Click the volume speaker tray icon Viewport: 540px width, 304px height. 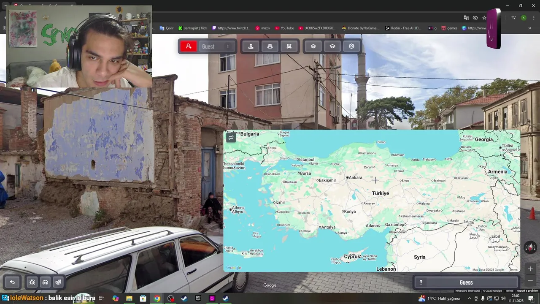[x=502, y=299]
